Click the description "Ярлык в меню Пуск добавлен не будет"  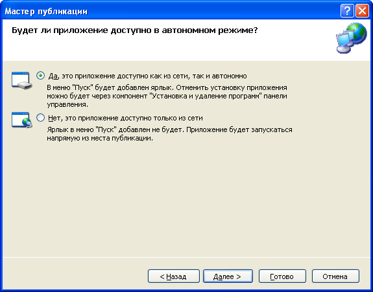coord(169,134)
